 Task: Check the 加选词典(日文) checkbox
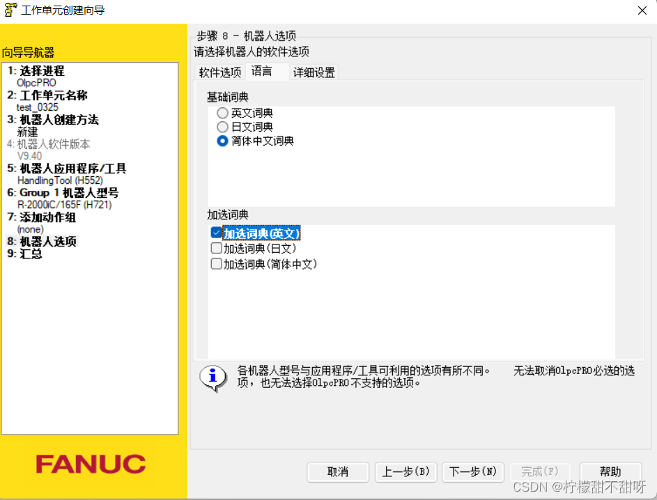216,249
